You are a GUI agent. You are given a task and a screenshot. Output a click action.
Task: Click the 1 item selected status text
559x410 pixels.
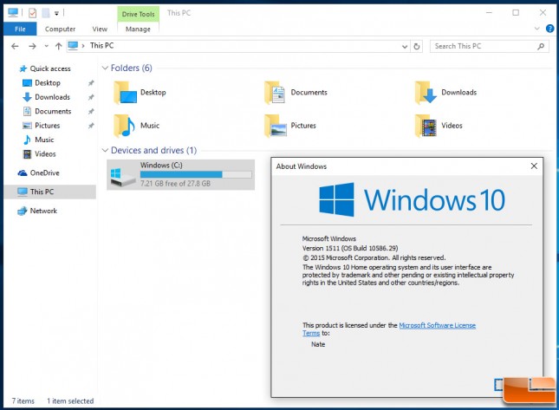point(70,401)
